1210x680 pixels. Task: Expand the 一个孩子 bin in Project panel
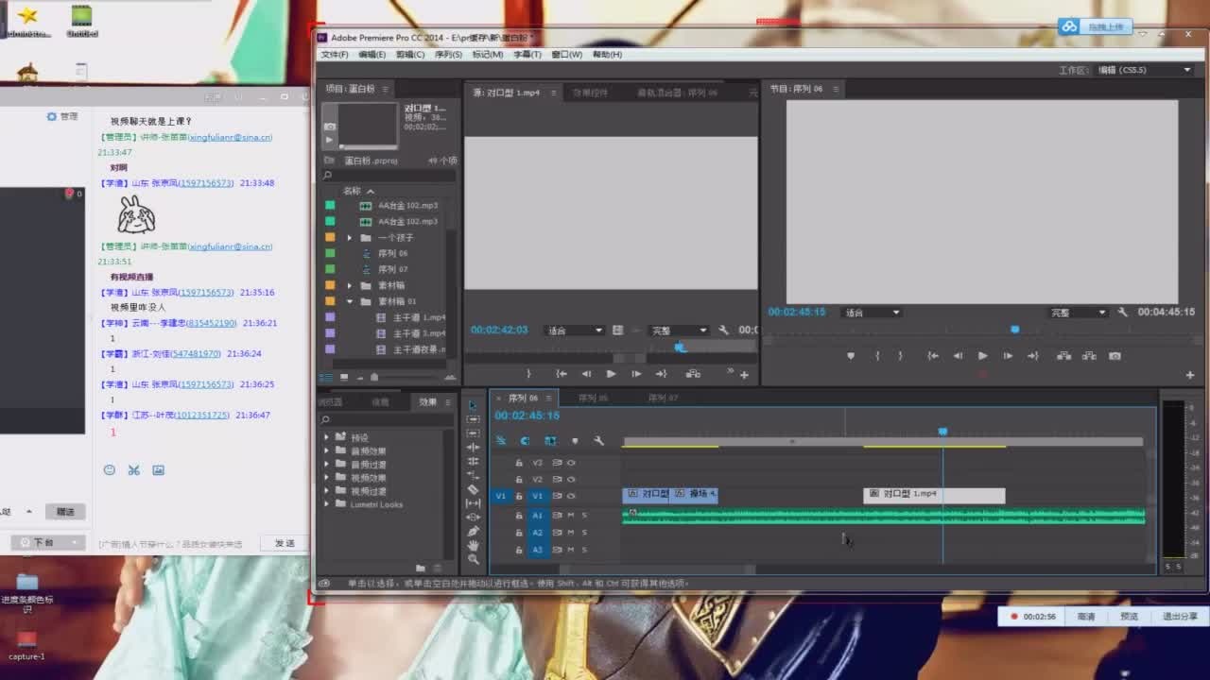(351, 238)
